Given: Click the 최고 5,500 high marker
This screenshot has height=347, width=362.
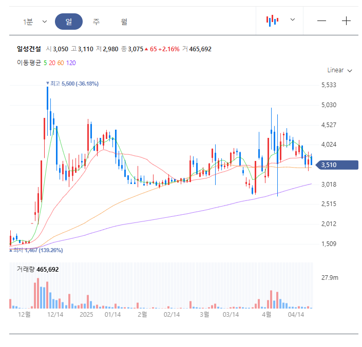Looking at the screenshot, I should [72, 84].
